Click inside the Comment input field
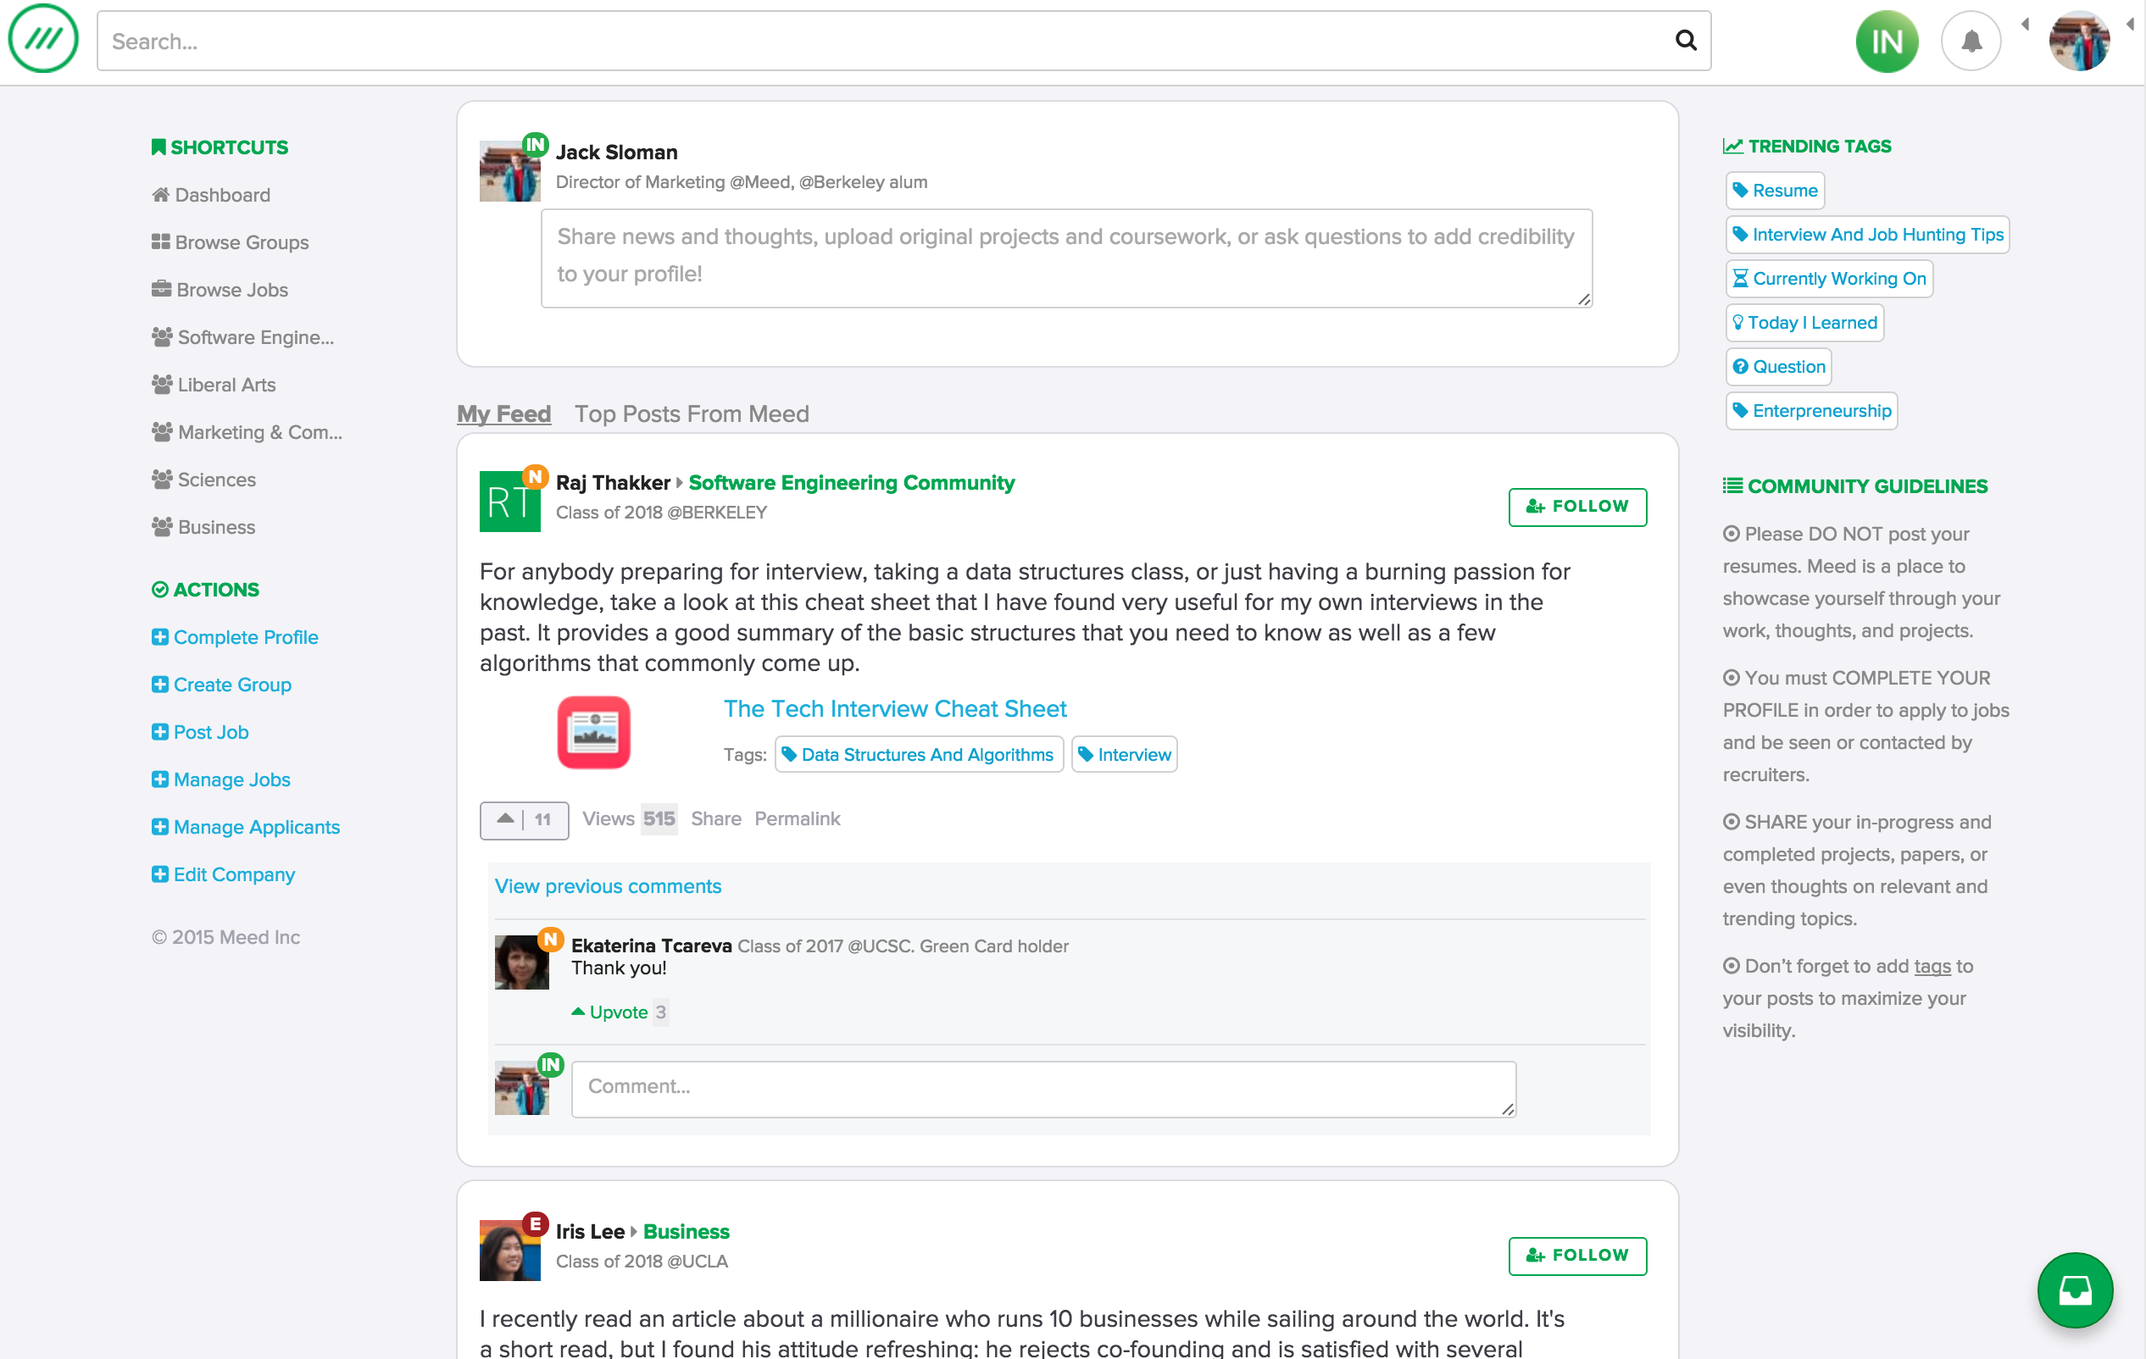Screen dimensions: 2146x1359 click(x=1042, y=1087)
